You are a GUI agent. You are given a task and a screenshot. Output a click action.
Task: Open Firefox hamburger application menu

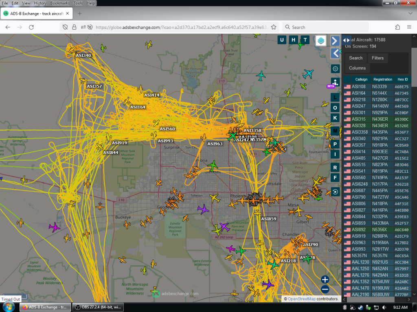(409, 27)
